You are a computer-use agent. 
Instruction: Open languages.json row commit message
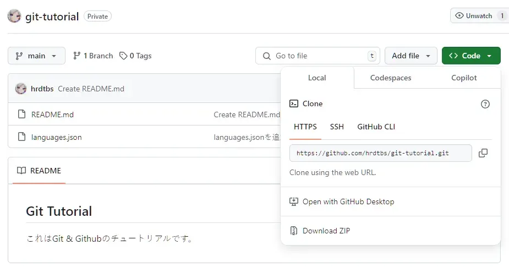coord(247,138)
